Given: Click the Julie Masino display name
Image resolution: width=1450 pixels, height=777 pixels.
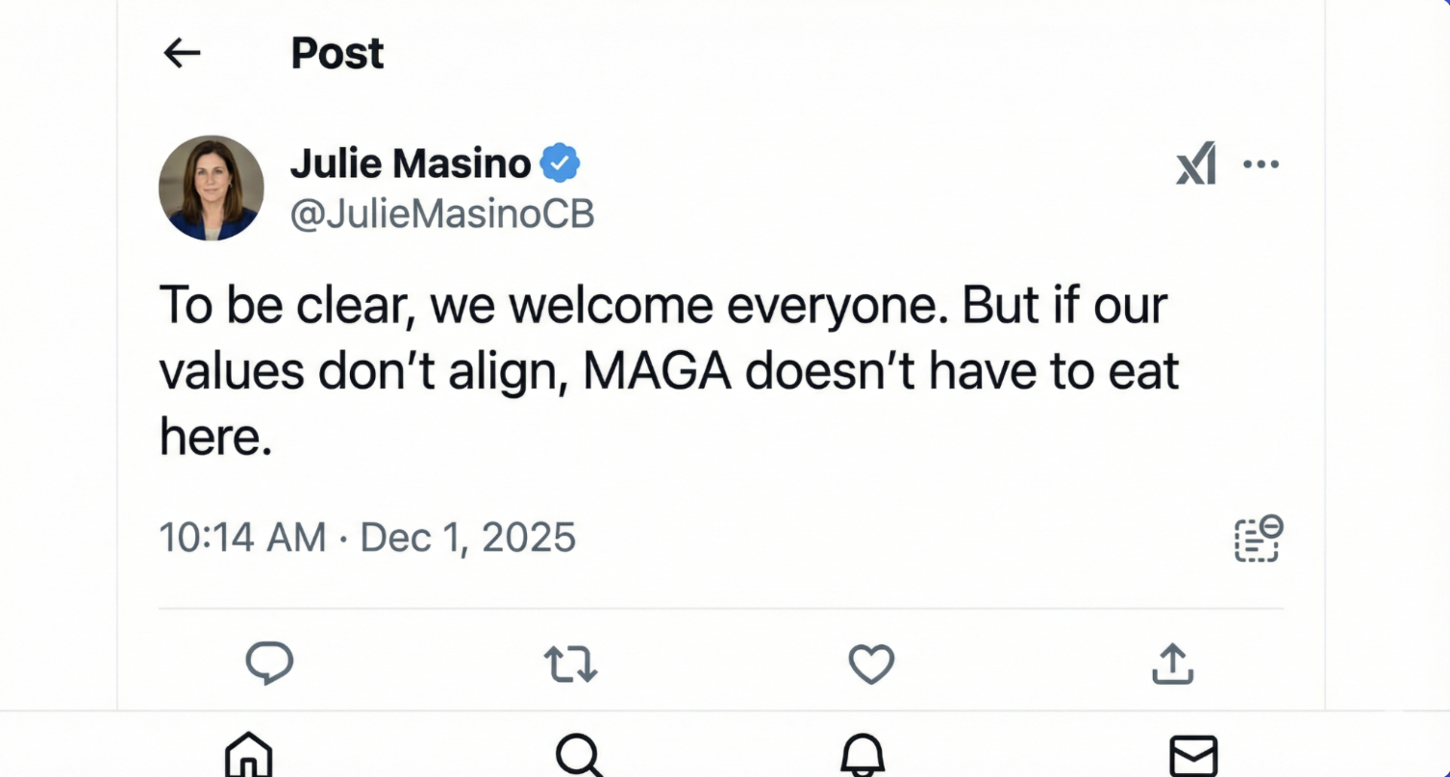Looking at the screenshot, I should coord(411,163).
